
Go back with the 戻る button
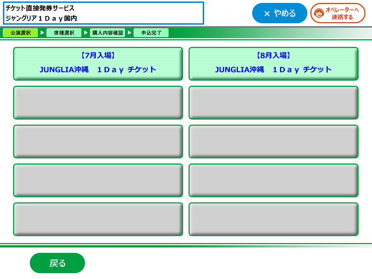(57, 263)
